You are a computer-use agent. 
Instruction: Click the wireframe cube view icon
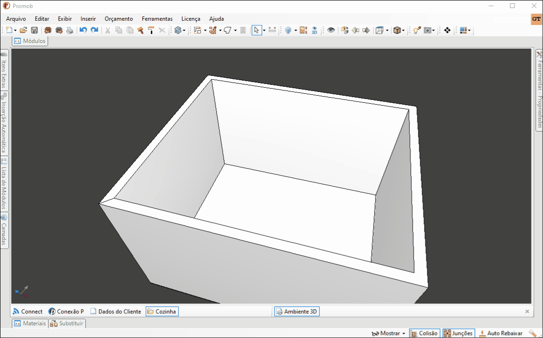[380, 30]
